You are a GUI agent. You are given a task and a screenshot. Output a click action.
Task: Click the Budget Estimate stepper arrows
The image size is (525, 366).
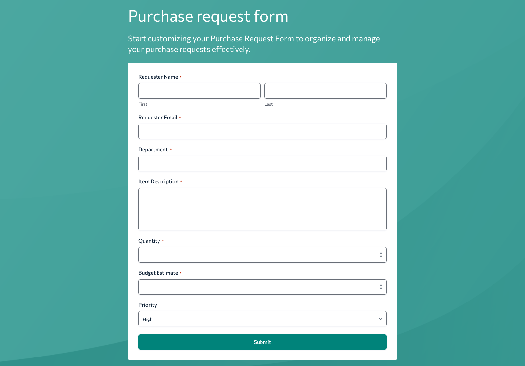(381, 286)
